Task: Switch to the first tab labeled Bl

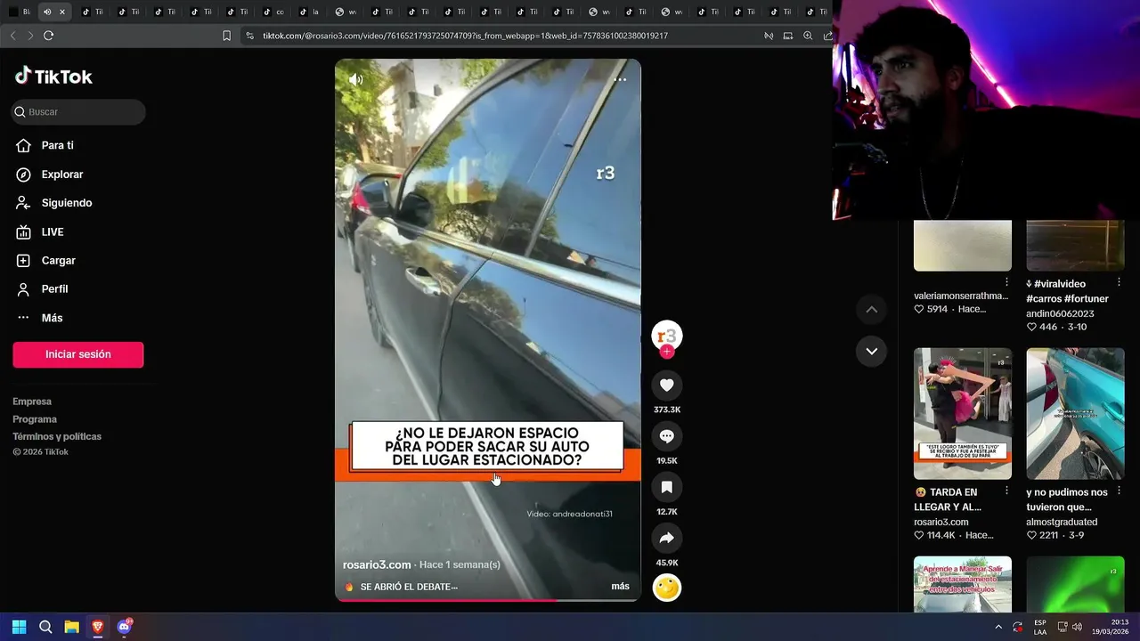Action: [19, 12]
